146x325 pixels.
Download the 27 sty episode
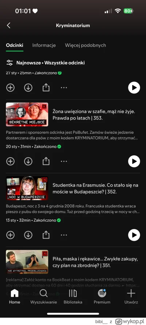pyautogui.click(x=28, y=88)
